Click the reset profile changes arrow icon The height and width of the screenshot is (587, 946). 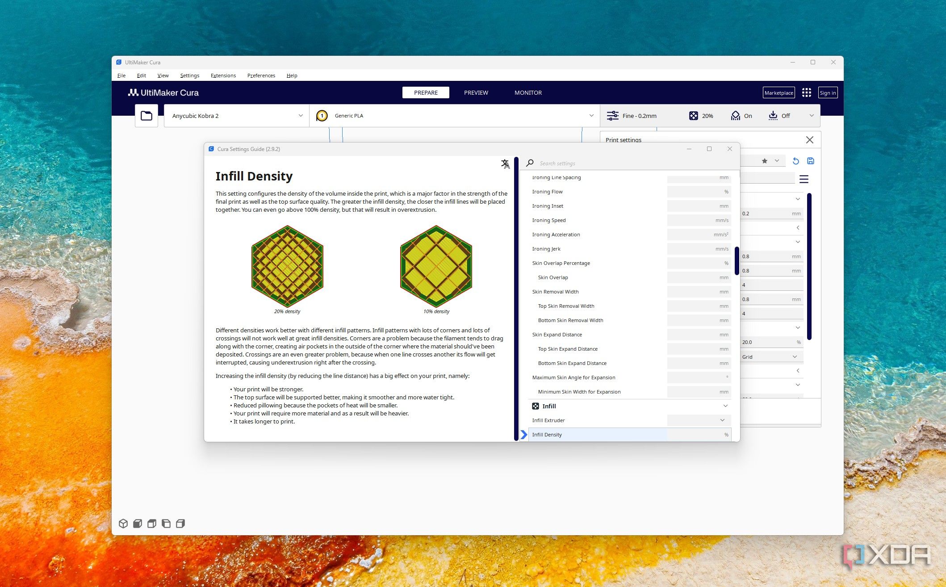tap(795, 161)
